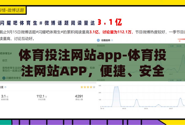Select 1小时 tab in 阅读趋势 chart

[171, 46]
